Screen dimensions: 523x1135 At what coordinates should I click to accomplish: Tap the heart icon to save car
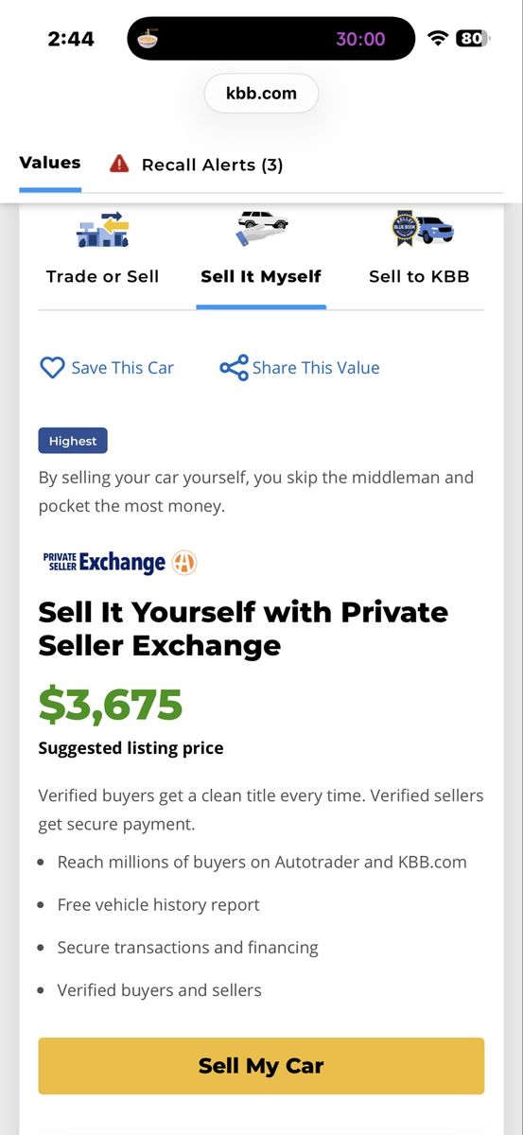tap(52, 368)
